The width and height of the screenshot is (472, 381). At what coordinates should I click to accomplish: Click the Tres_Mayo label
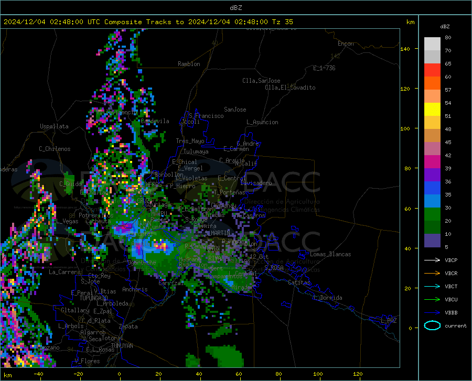click(x=190, y=141)
